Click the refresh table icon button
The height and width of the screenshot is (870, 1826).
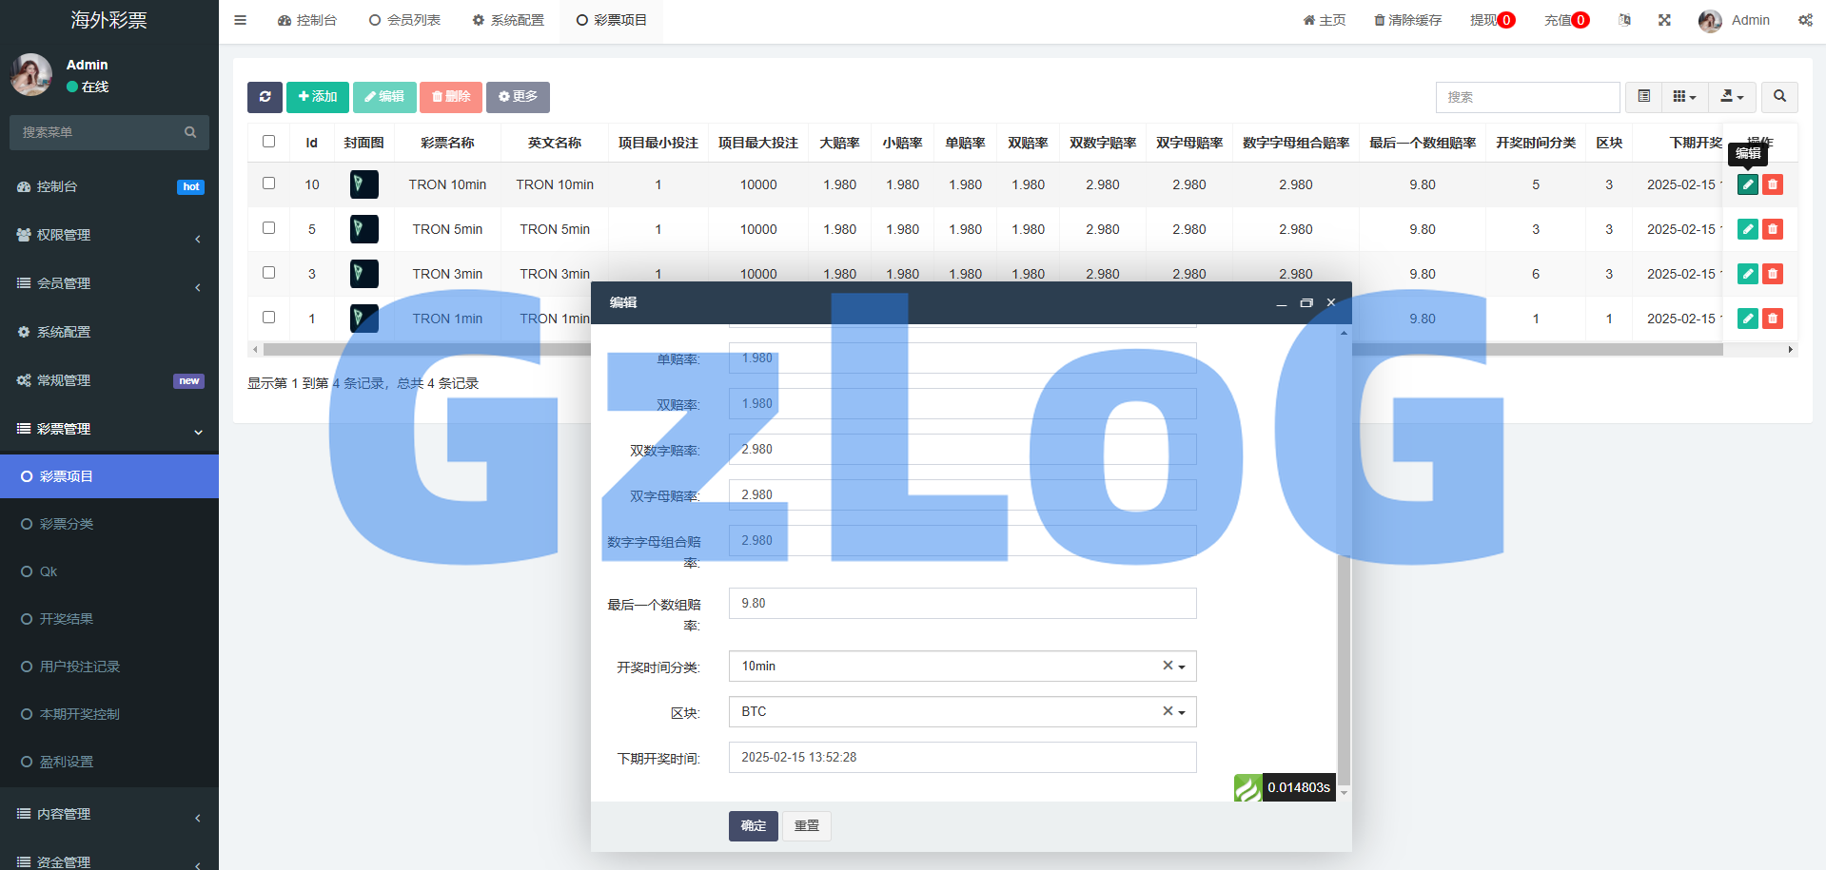point(265,97)
